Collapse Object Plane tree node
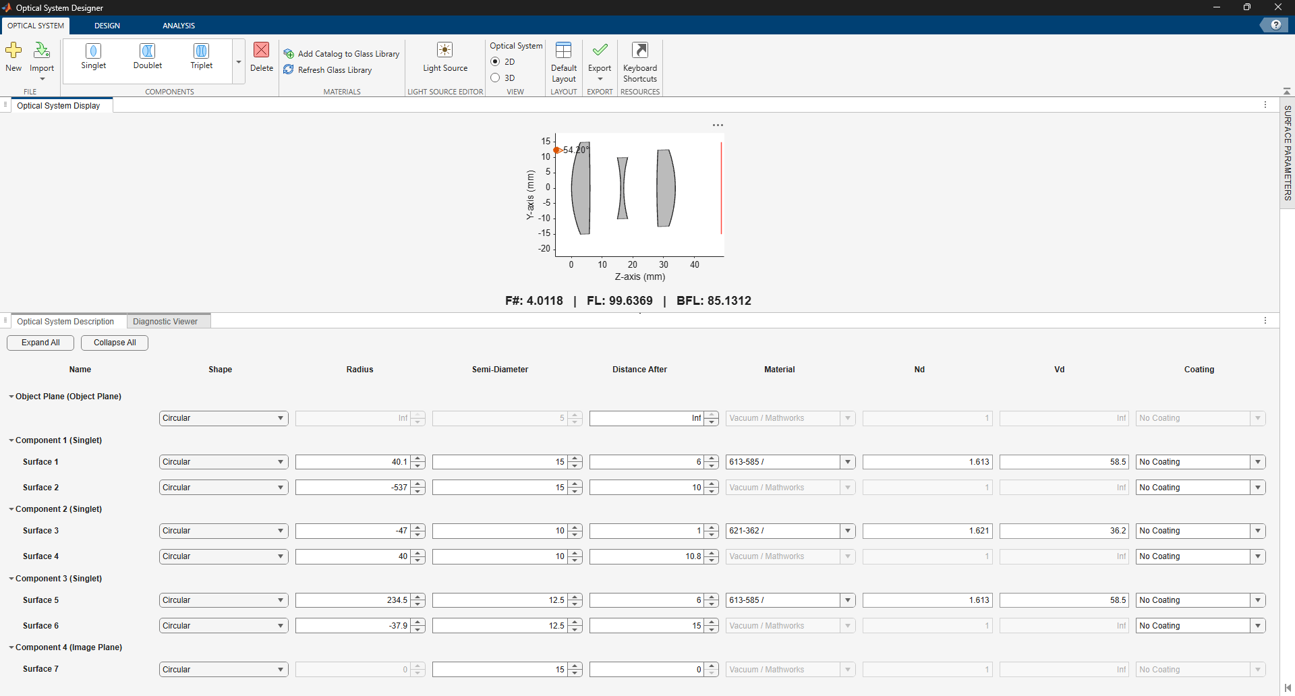Viewport: 1295px width, 696px height. click(11, 397)
